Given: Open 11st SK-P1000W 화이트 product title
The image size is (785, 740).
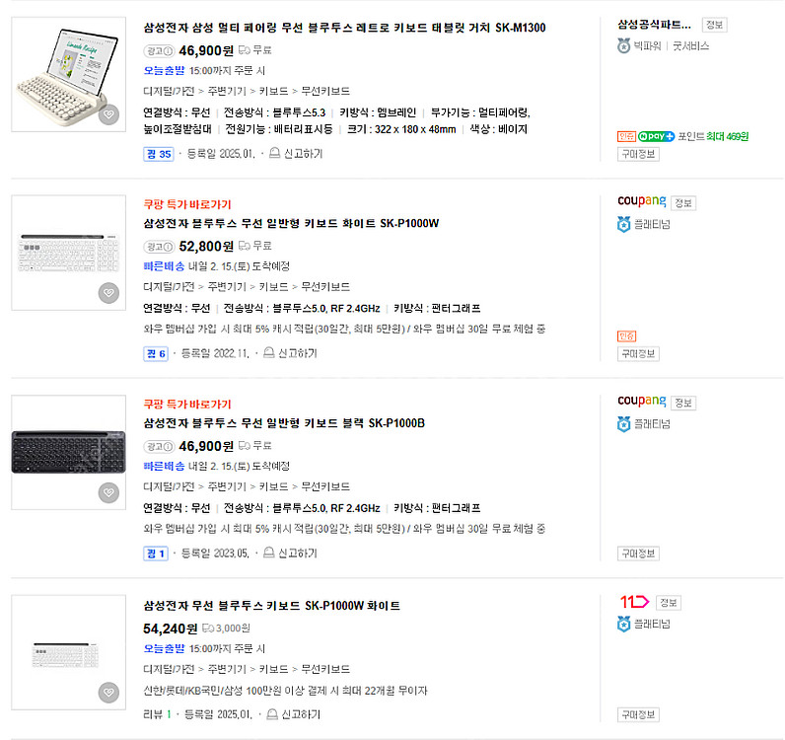Looking at the screenshot, I should tap(272, 605).
